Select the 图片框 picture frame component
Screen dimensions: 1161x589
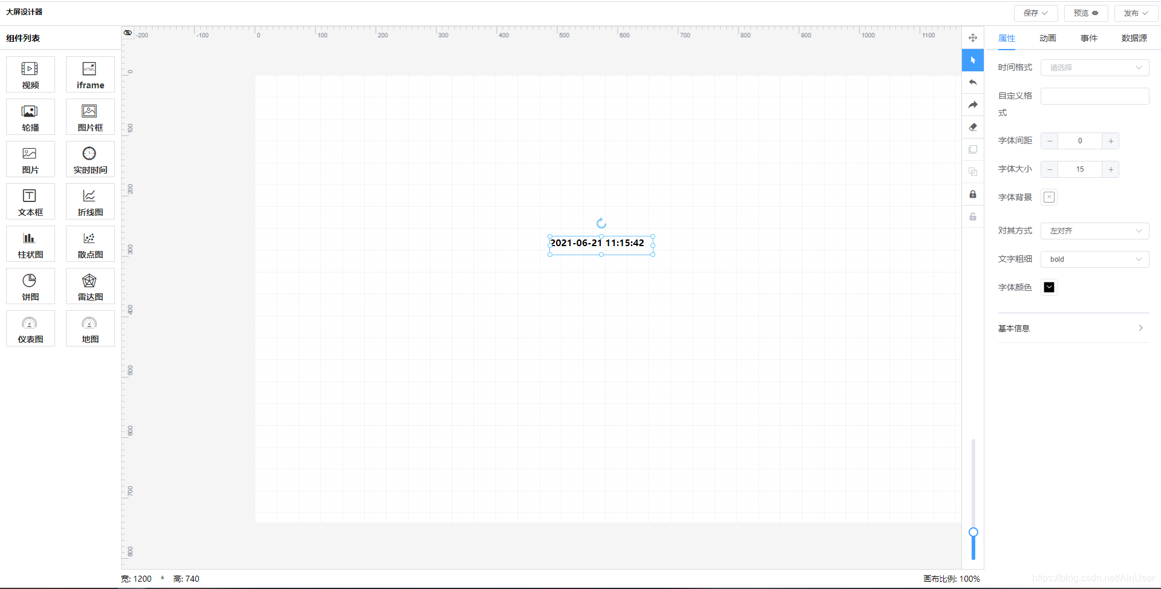tap(90, 117)
